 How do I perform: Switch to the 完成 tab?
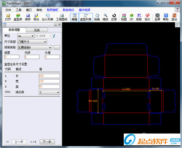pyautogui.click(x=36, y=30)
